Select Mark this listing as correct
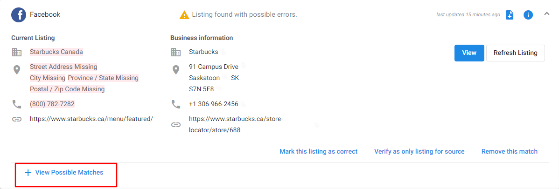This screenshot has width=559, height=189. pyautogui.click(x=318, y=151)
